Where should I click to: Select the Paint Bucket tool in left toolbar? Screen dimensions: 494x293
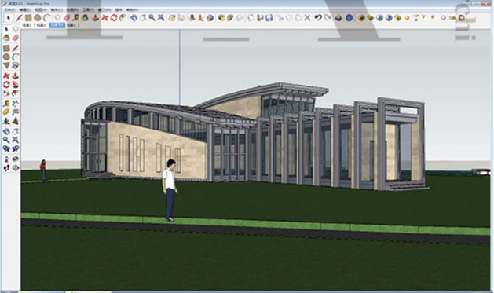[x=6, y=38]
